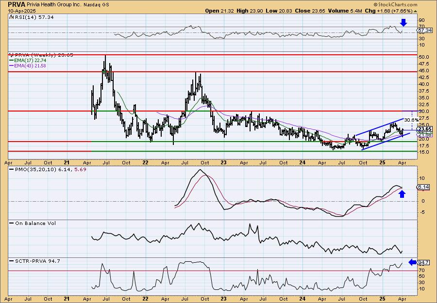Click the 94.7 SCTR value tag on the right axis
Image resolution: width=437 pixels, height=303 pixels.
(x=423, y=263)
